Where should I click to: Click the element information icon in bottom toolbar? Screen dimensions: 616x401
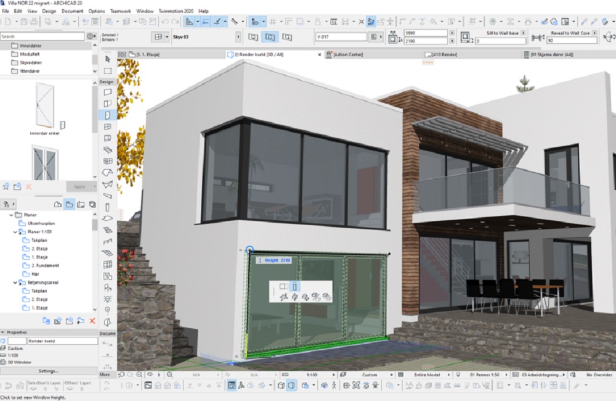(129, 386)
